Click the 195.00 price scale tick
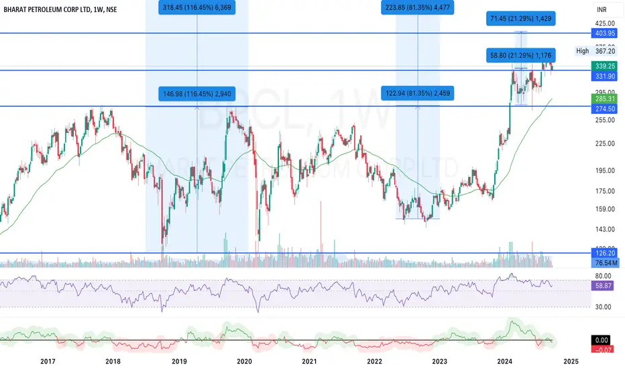This screenshot has width=625, height=369. point(605,170)
